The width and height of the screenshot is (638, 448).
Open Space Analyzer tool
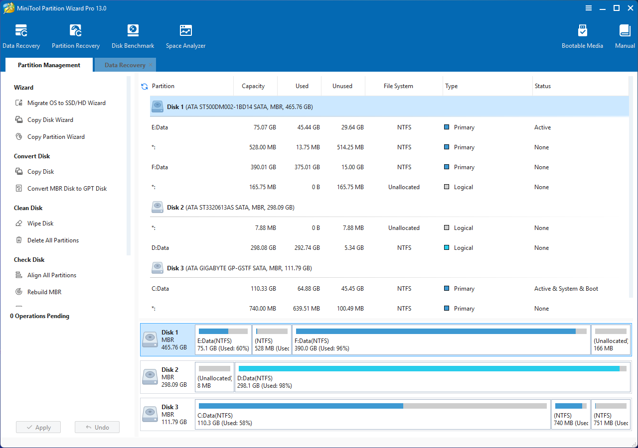(x=185, y=37)
